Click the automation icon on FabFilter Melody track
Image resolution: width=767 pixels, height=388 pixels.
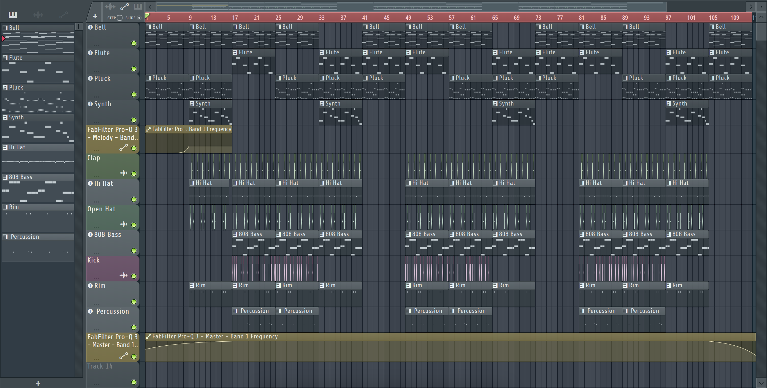[x=124, y=148]
